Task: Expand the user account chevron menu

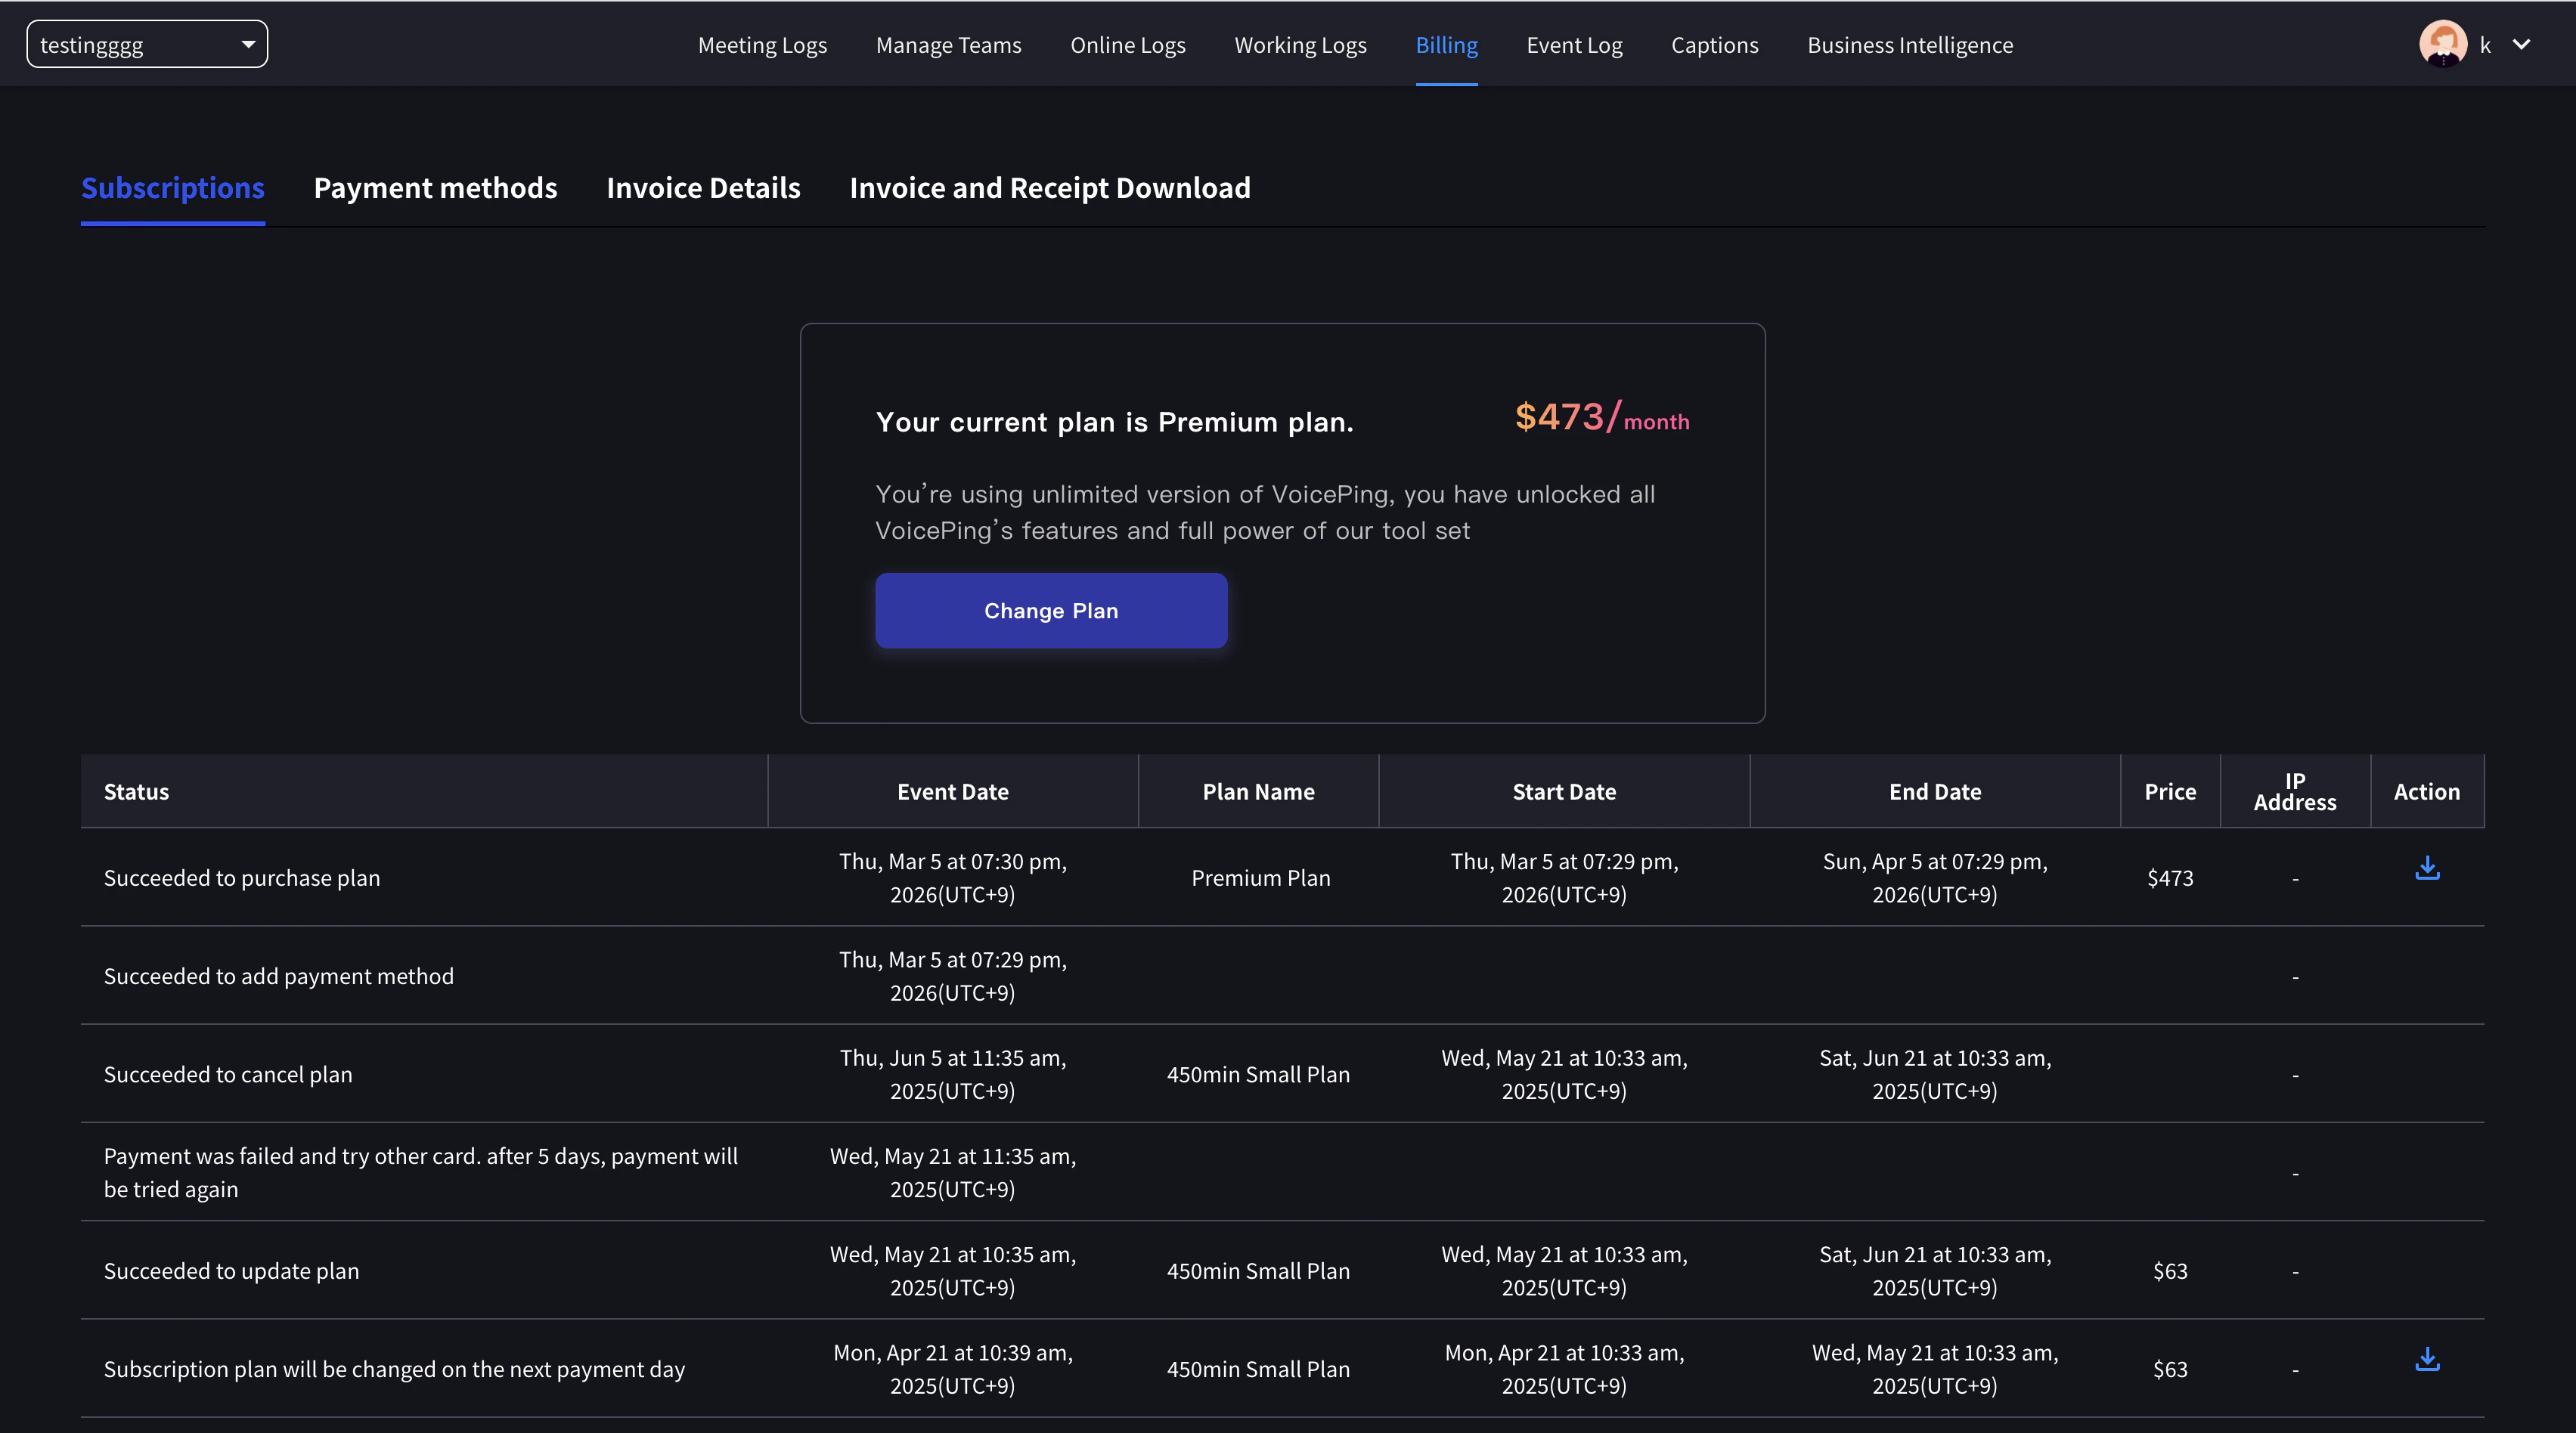Action: point(2521,44)
